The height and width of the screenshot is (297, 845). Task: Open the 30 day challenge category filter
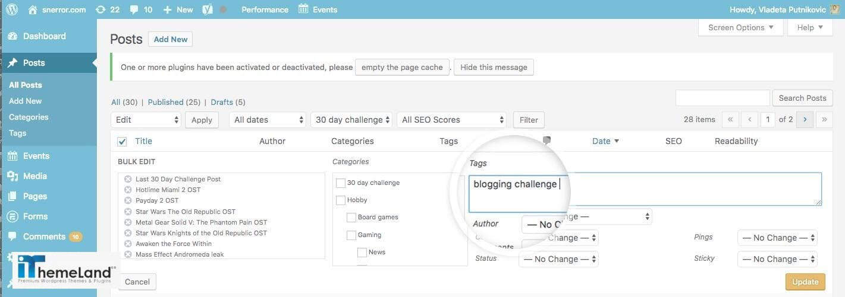click(351, 120)
